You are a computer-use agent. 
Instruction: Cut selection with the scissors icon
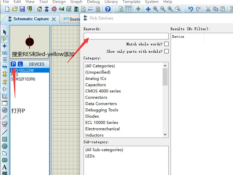point(208,9)
